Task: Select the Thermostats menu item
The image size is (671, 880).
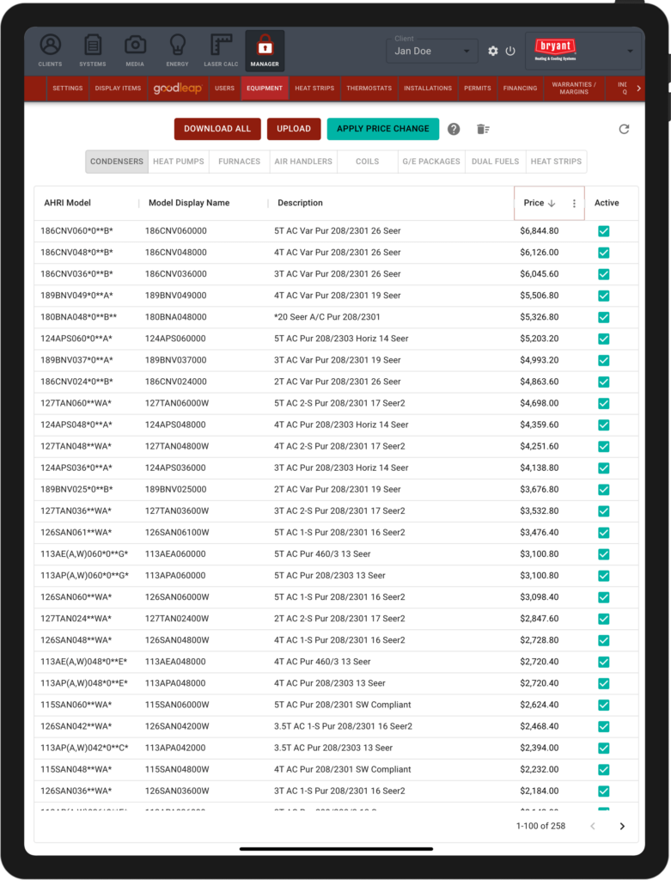Action: 369,89
